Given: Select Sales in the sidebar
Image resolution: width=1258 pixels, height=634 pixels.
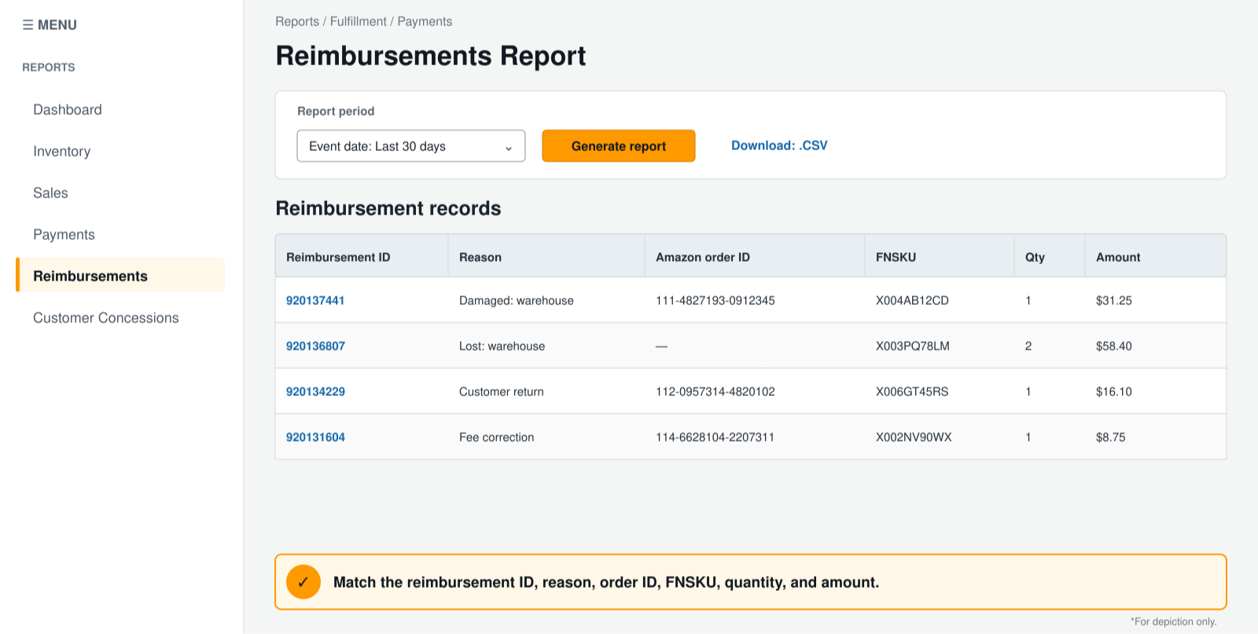Looking at the screenshot, I should pos(50,193).
